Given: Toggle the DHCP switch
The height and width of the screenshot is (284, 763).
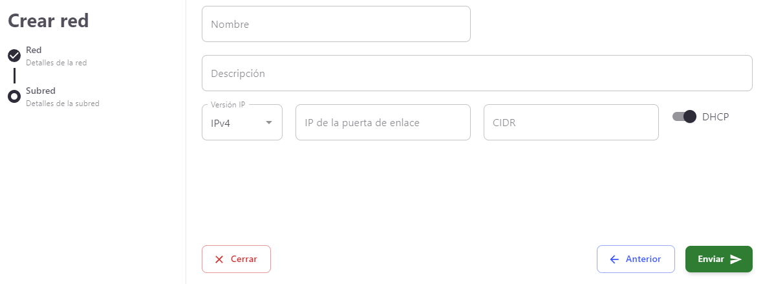Looking at the screenshot, I should (x=684, y=116).
